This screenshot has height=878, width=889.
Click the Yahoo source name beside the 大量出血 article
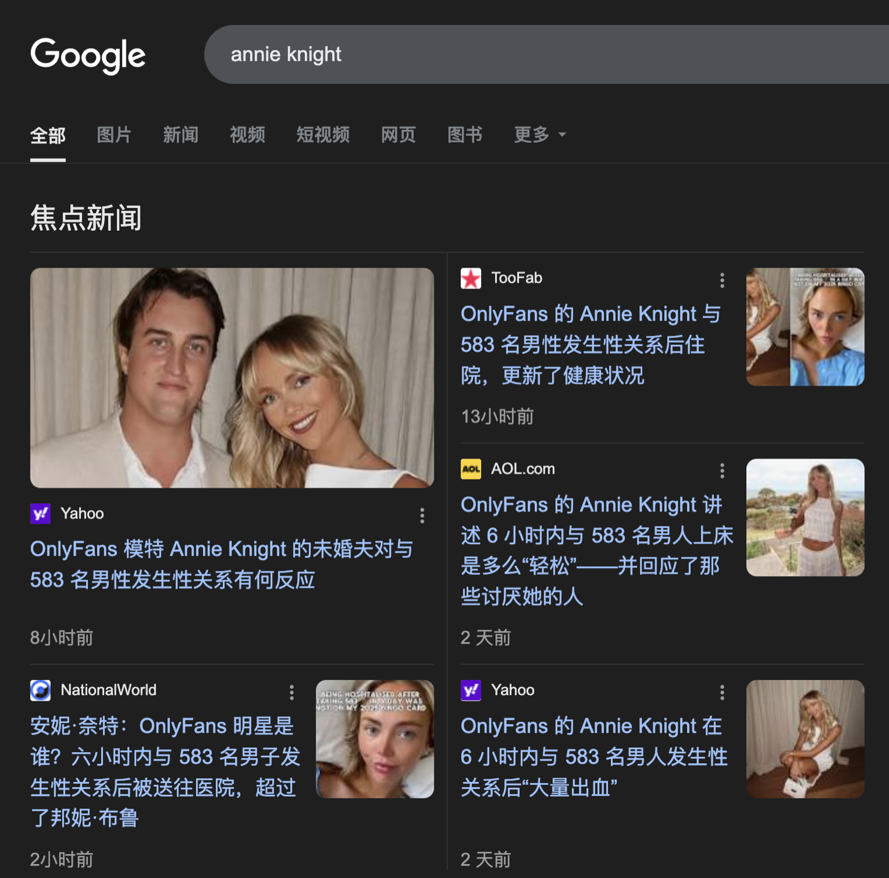click(513, 691)
